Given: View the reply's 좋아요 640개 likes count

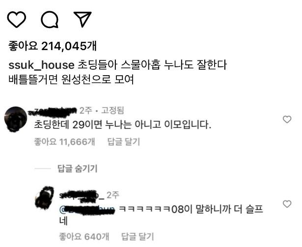Looking at the screenshot, I should click(x=84, y=236).
